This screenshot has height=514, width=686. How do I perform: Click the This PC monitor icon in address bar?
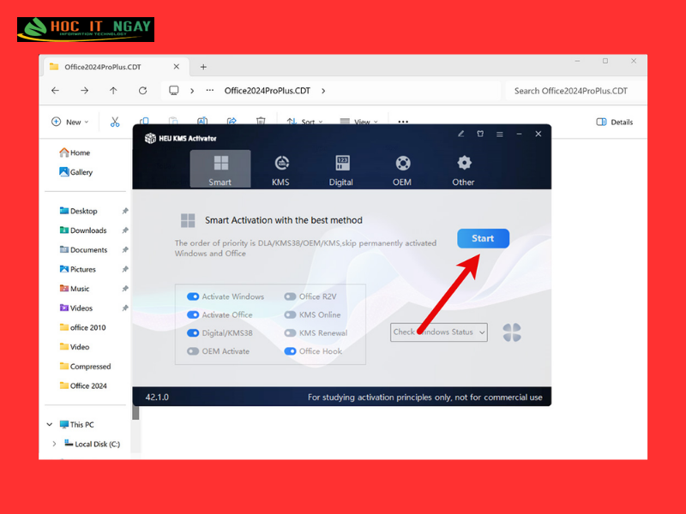174,91
